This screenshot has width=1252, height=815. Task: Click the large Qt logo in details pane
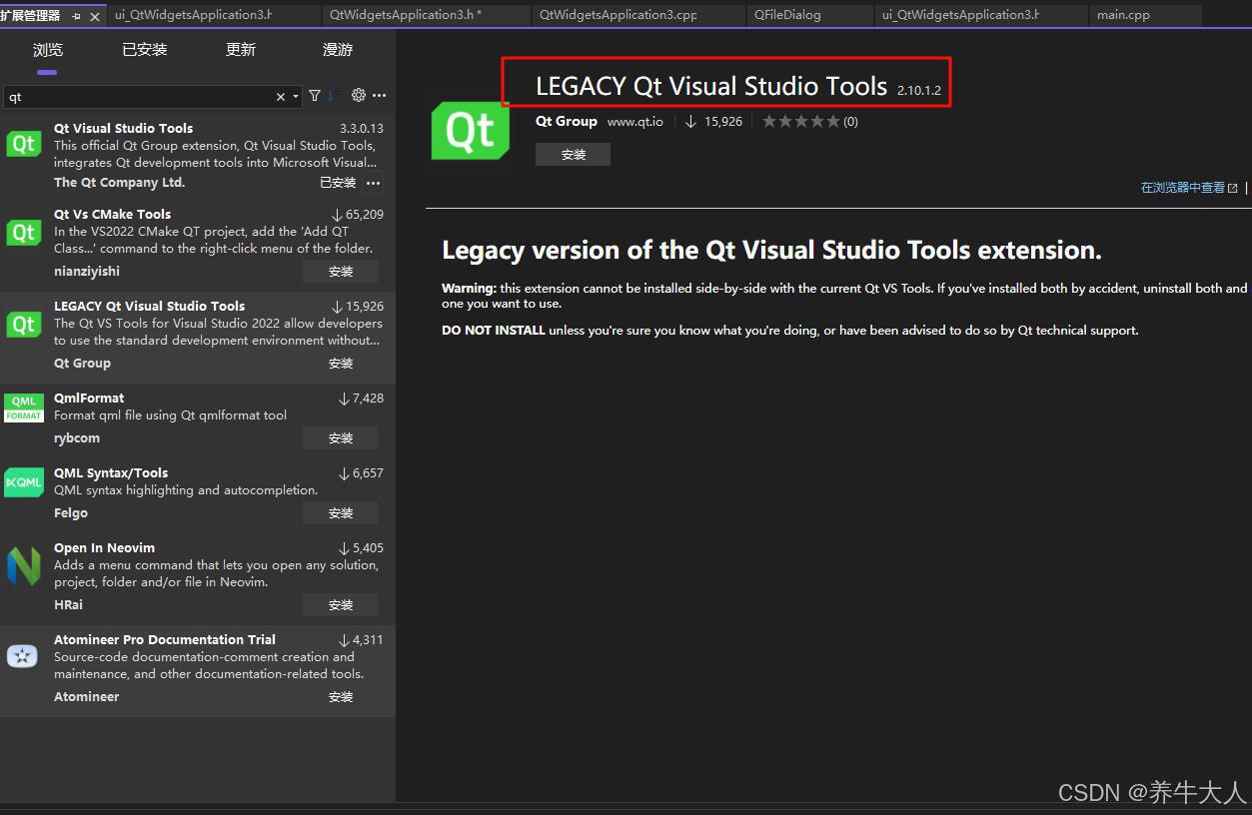[x=470, y=131]
